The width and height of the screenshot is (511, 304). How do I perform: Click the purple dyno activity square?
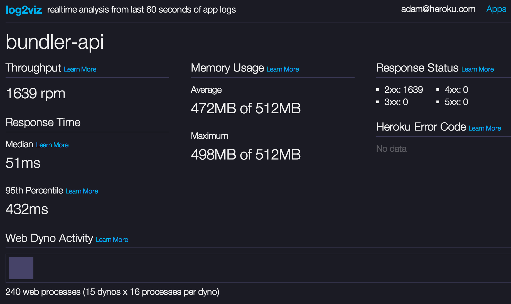(21, 268)
